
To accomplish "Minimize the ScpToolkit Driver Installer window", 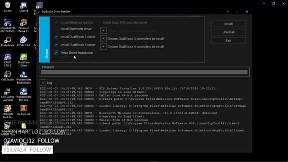I will [x=228, y=12].
